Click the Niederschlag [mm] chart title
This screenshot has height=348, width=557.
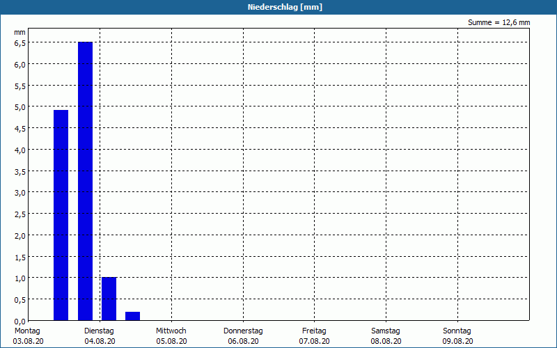point(285,7)
